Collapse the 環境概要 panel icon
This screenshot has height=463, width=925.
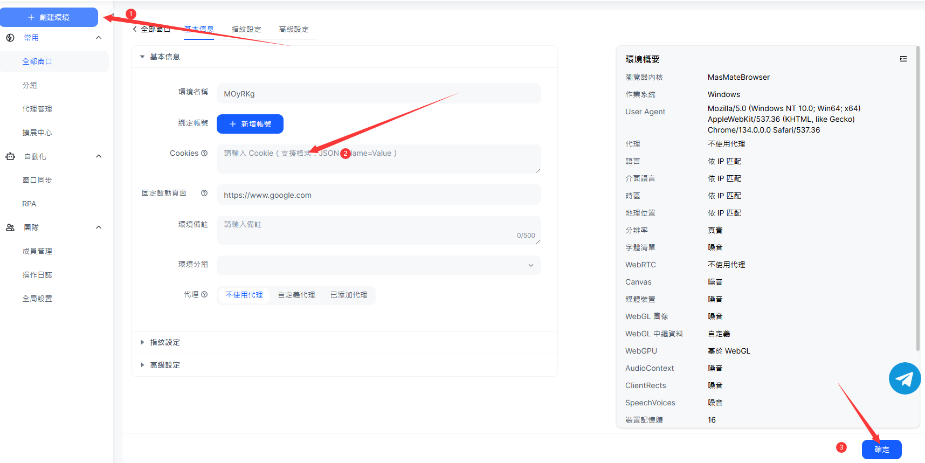click(x=903, y=59)
